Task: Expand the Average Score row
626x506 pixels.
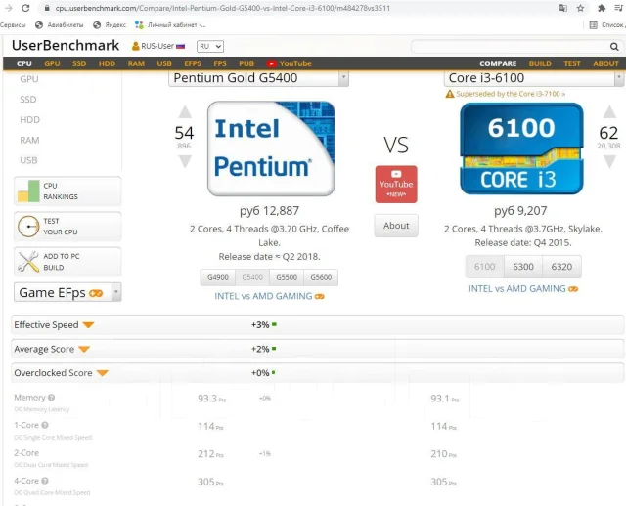Action: (317, 349)
